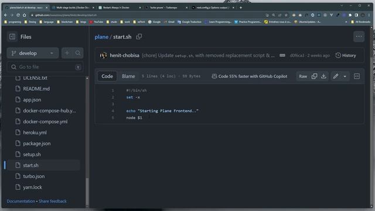
Task: Open the browser home page
Action: click(x=25, y=15)
